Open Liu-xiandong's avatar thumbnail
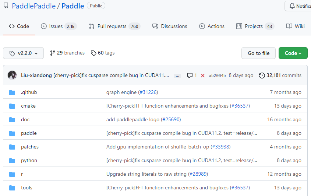Image resolution: width=311 pixels, height=196 pixels. [x=12, y=75]
